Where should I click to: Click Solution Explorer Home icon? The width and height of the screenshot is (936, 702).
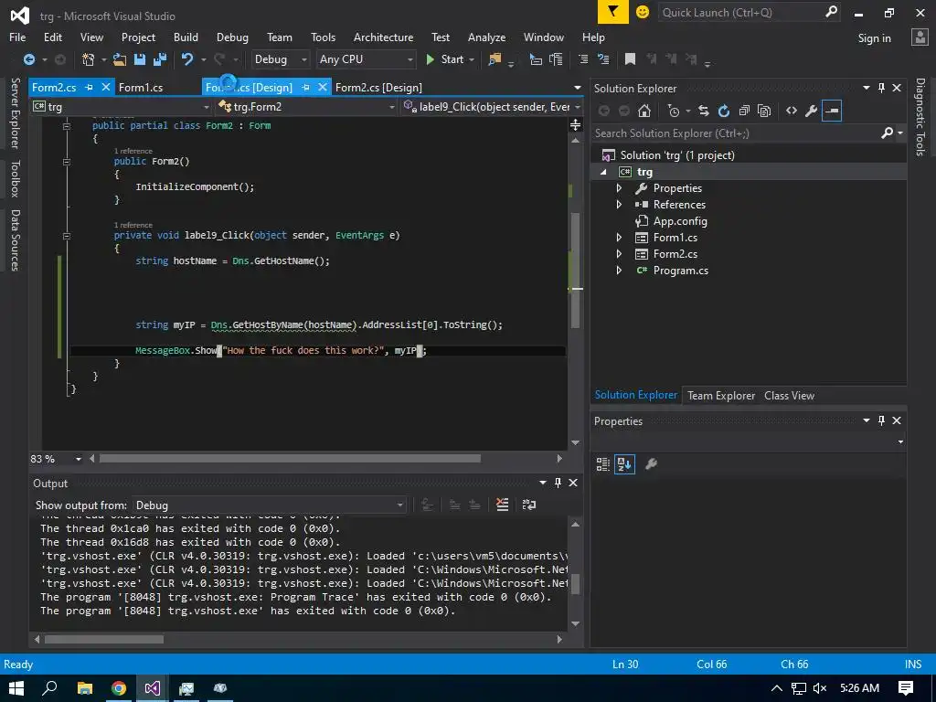pyautogui.click(x=644, y=111)
